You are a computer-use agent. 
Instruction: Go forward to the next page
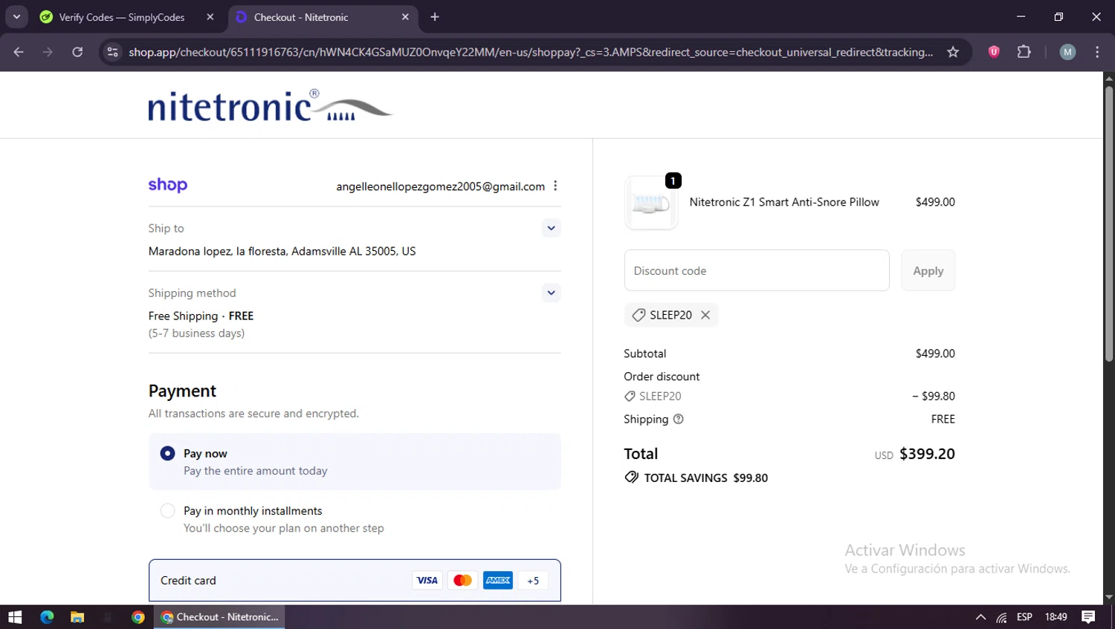tap(48, 52)
